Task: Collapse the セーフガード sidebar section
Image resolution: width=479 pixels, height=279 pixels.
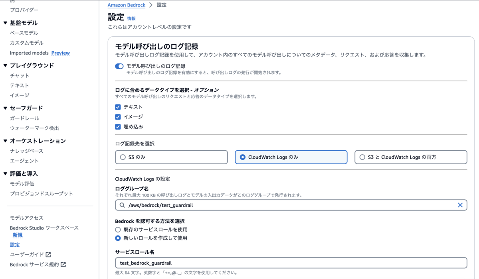Action: point(5,108)
